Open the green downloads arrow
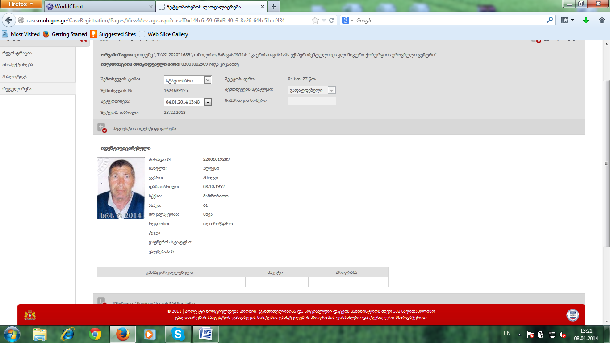The image size is (610, 343). tap(586, 21)
